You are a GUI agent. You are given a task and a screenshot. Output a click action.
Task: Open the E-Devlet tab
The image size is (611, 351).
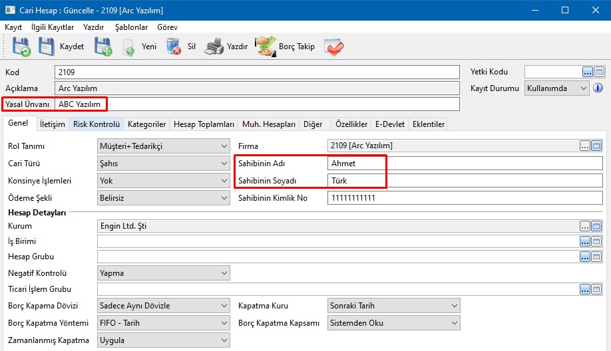click(x=389, y=124)
